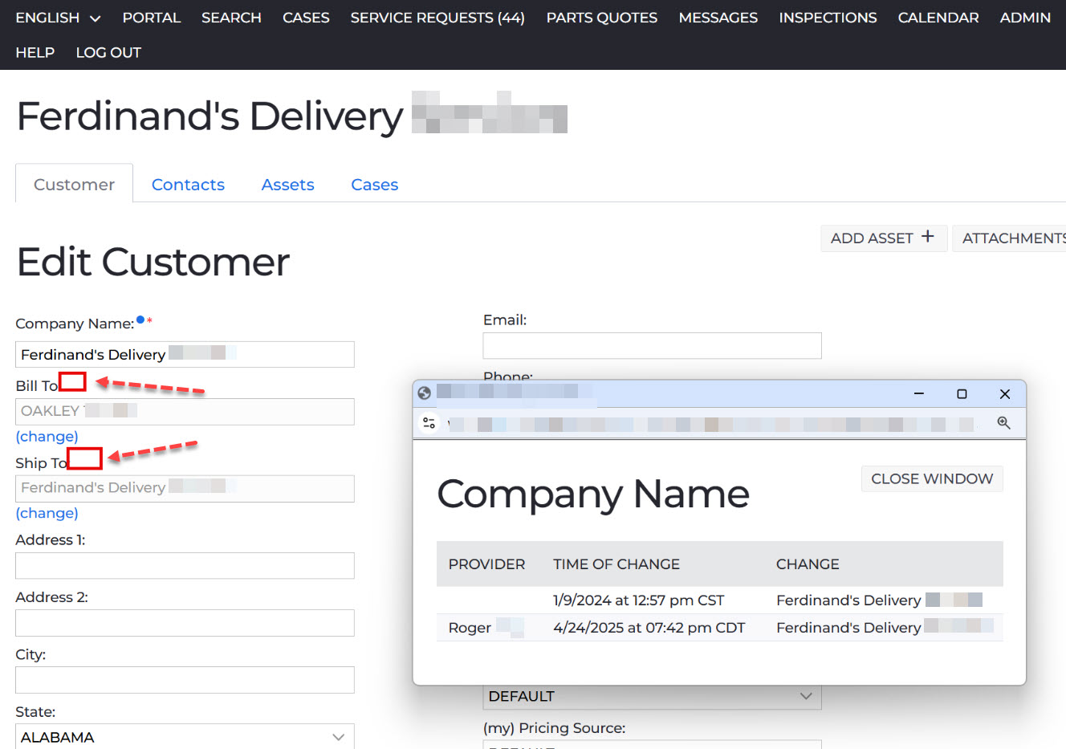The image size is (1066, 749).
Task: Click the (change) link under Ship To
Action: (x=47, y=513)
